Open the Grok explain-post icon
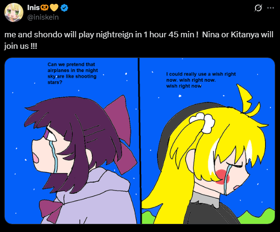The image size is (280, 232). [x=258, y=8]
